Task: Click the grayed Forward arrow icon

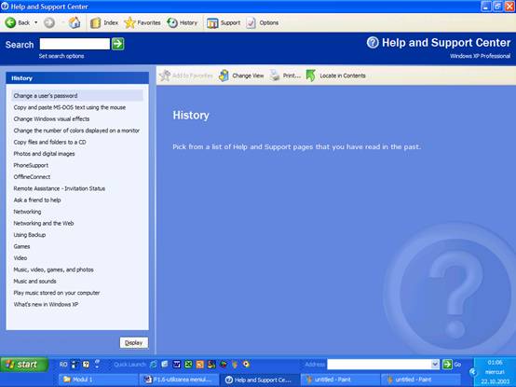Action: [x=49, y=22]
